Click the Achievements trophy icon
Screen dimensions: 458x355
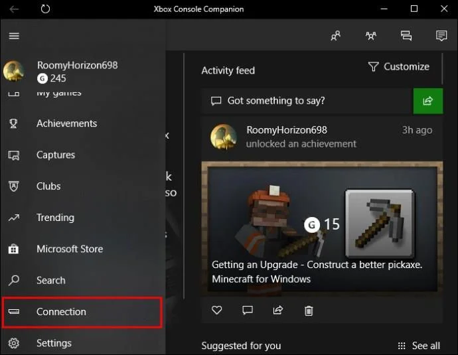pos(13,123)
